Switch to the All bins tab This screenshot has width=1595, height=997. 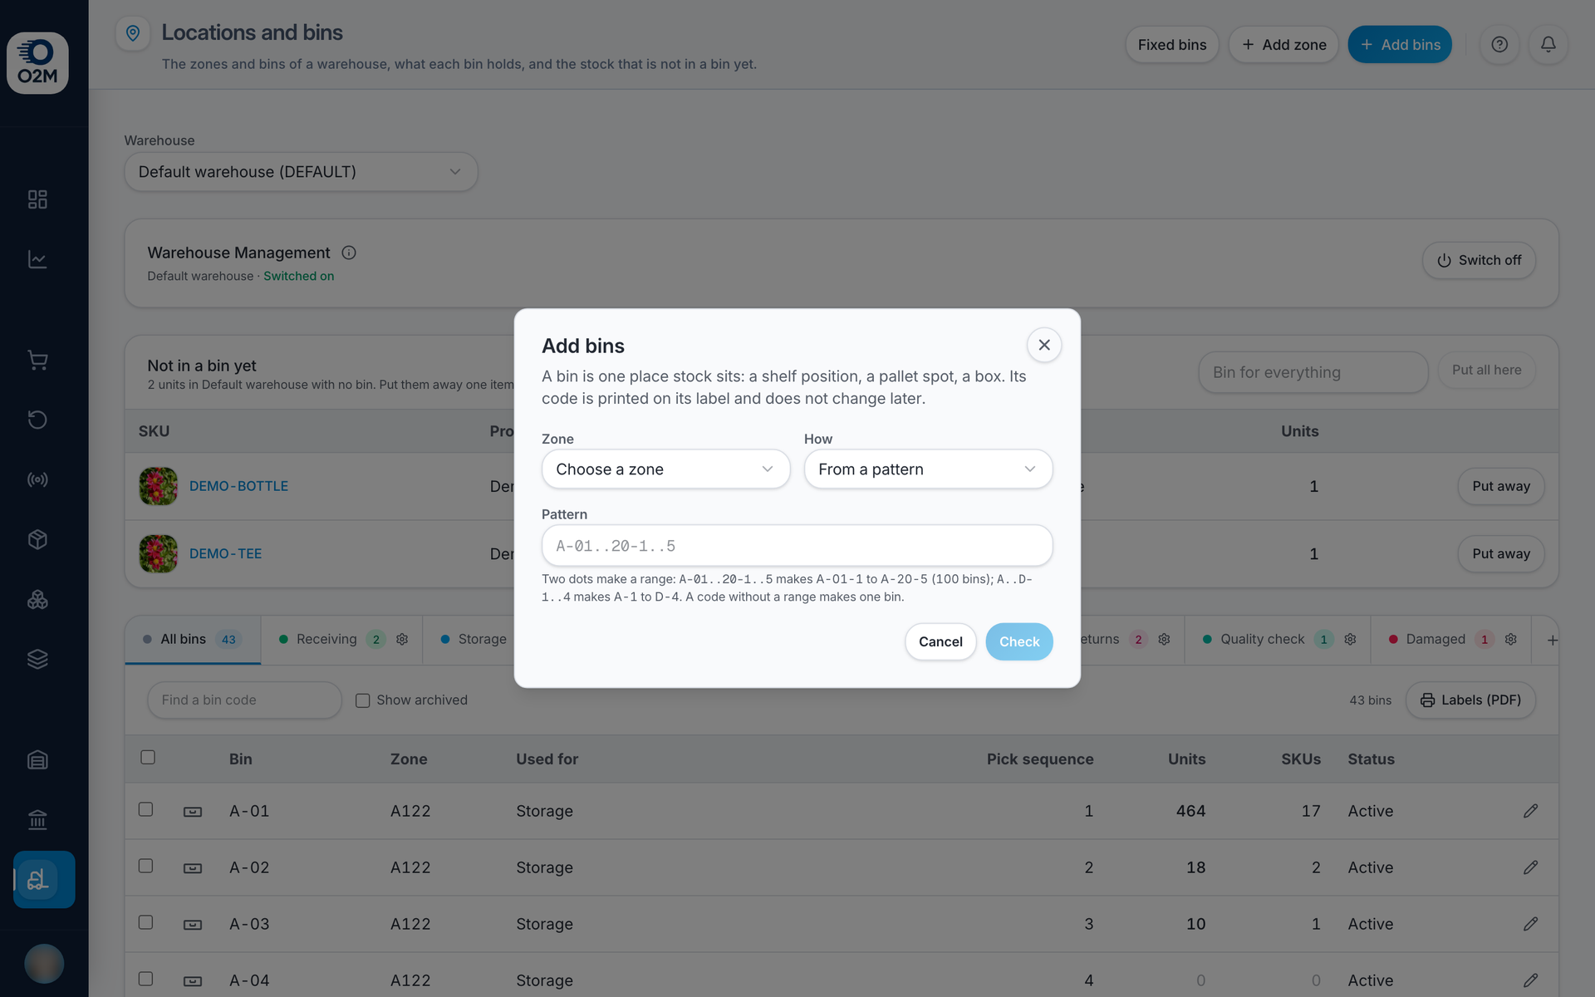coord(193,639)
